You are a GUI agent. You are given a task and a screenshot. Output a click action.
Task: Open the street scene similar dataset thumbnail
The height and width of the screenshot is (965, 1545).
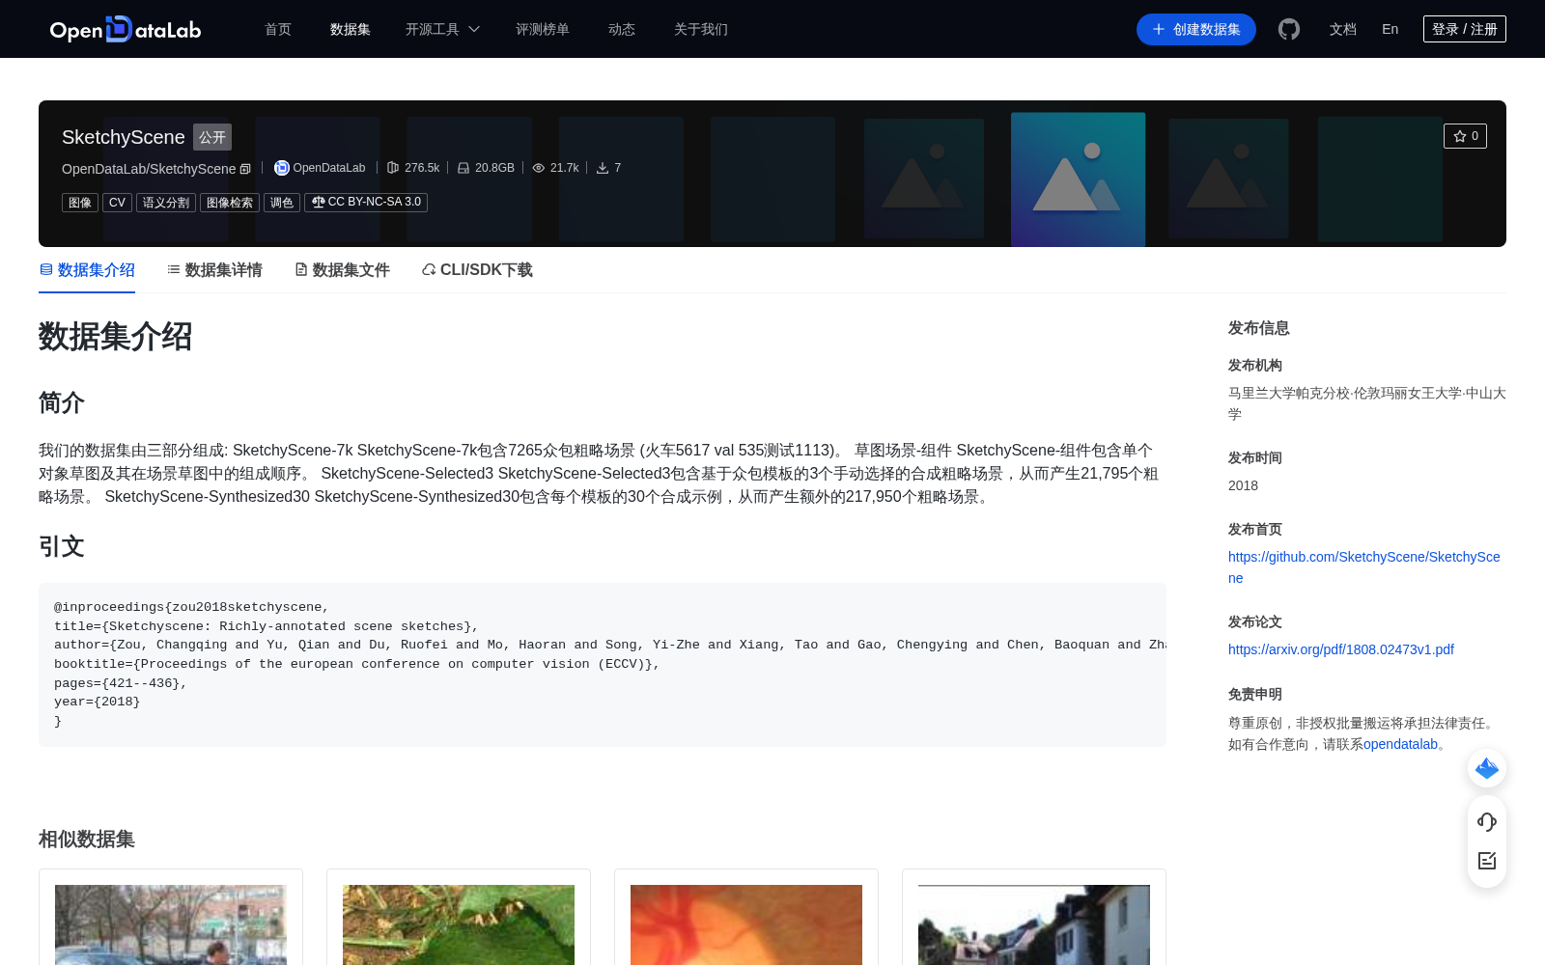[x=171, y=924]
